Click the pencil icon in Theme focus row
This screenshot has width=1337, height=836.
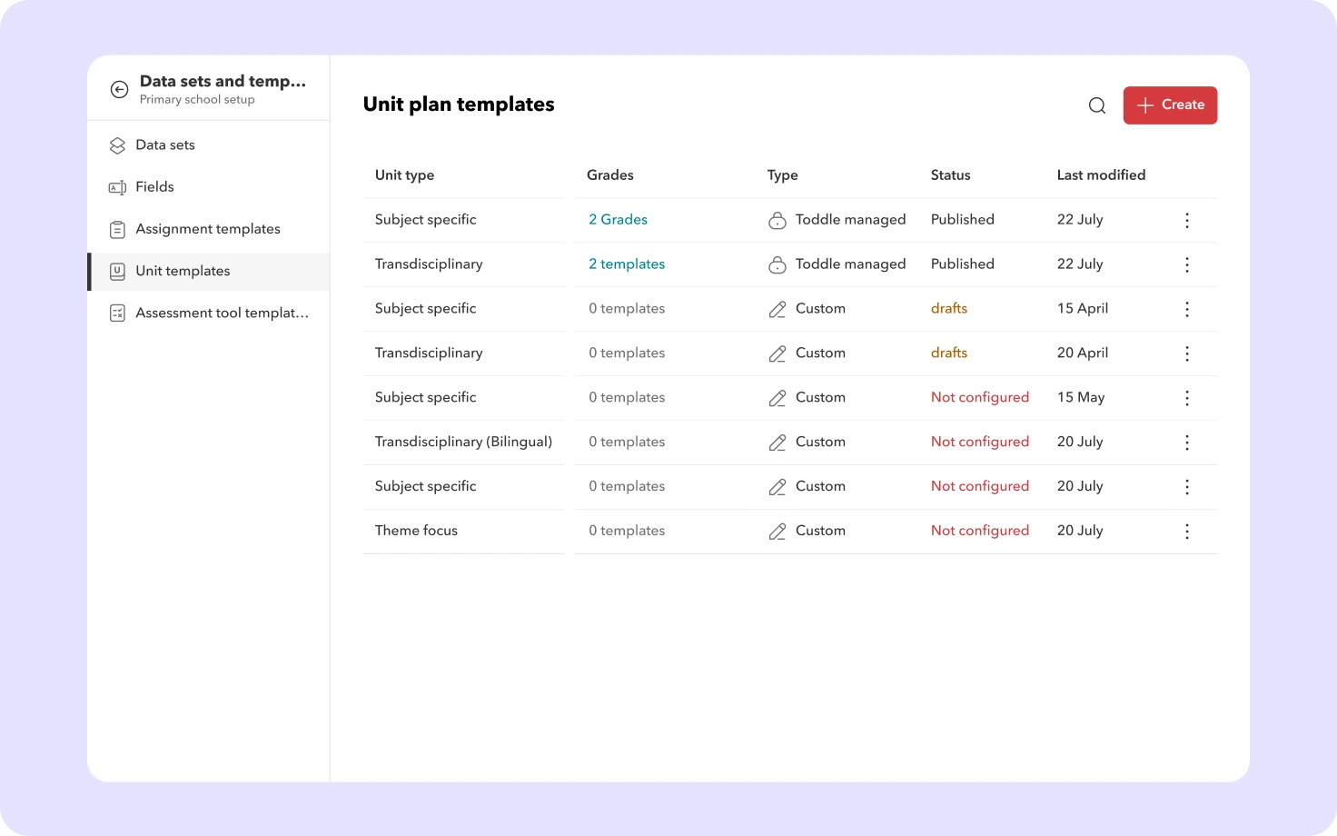click(x=777, y=532)
